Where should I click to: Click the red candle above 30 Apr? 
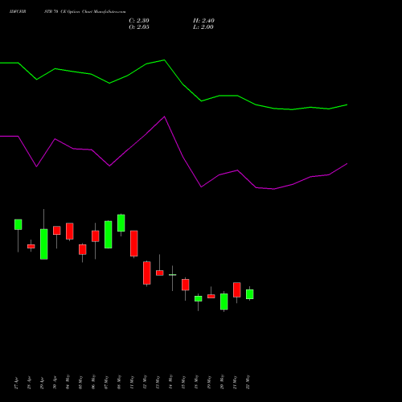pyautogui.click(x=57, y=231)
